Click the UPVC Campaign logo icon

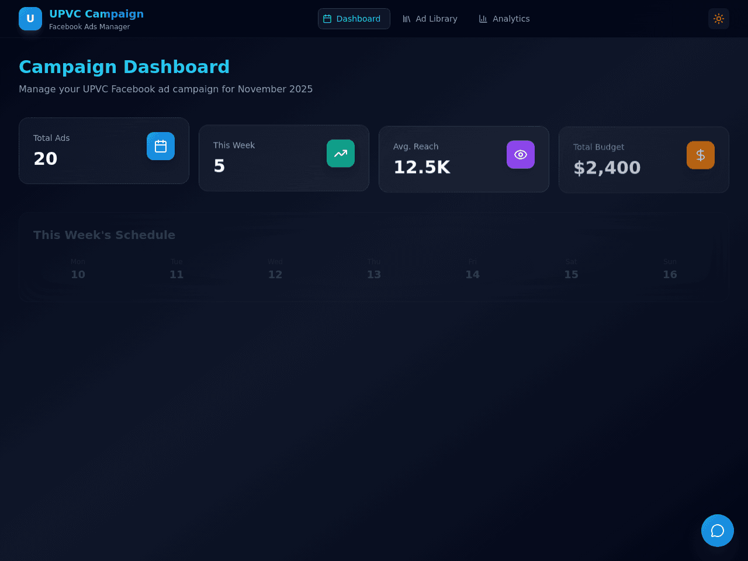pos(30,19)
